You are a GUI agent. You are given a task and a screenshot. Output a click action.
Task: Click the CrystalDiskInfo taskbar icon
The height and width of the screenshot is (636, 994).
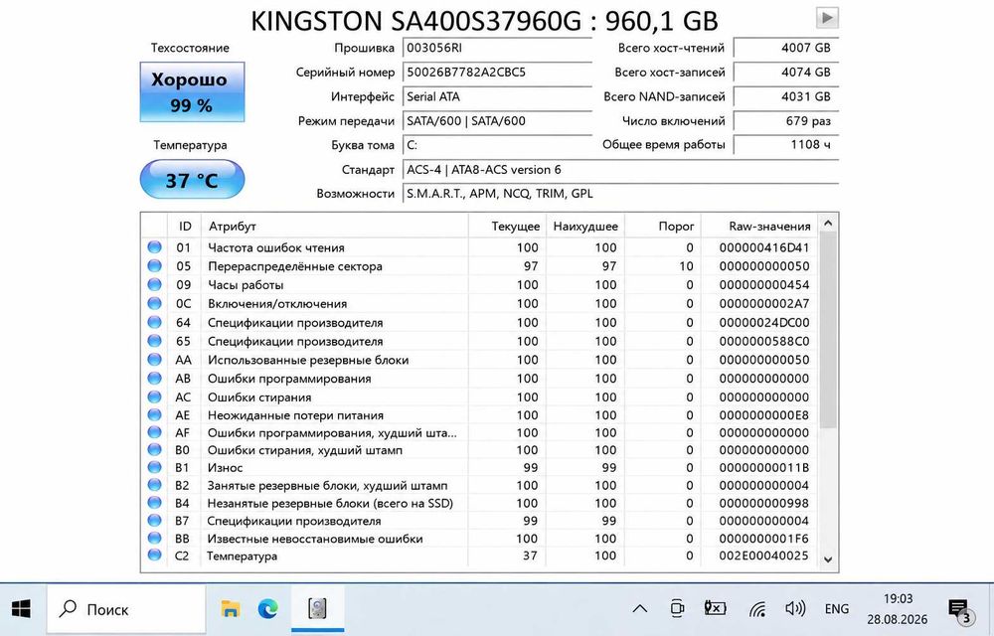pyautogui.click(x=318, y=609)
